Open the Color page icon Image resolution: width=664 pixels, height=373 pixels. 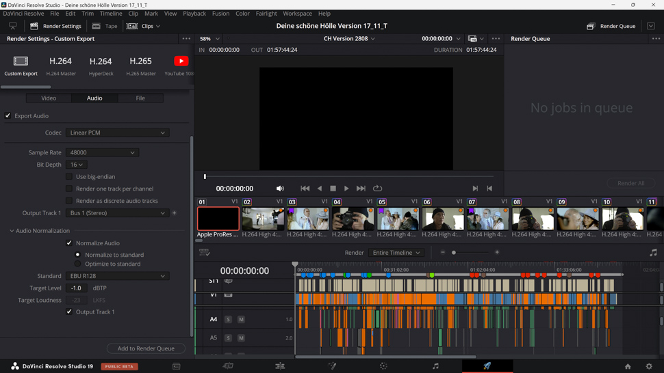pyautogui.click(x=383, y=366)
